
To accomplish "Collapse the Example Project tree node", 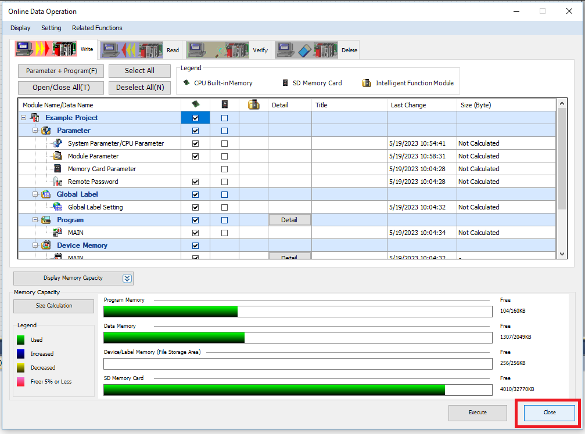I will coord(24,118).
